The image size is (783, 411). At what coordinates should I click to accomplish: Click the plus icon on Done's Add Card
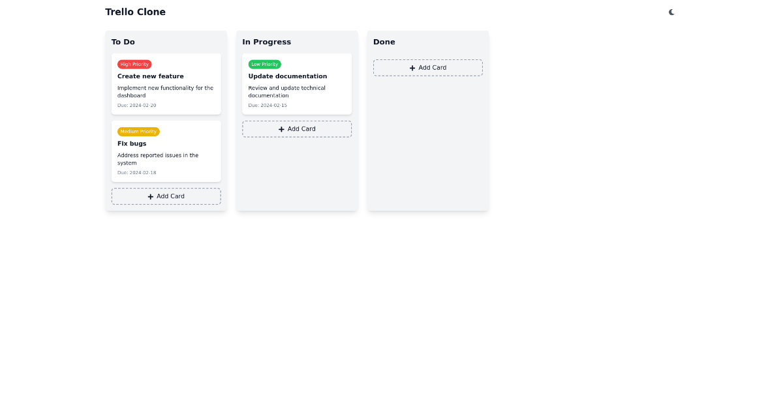coord(412,67)
